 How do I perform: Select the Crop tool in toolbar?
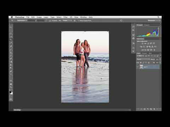click(x=11, y=40)
